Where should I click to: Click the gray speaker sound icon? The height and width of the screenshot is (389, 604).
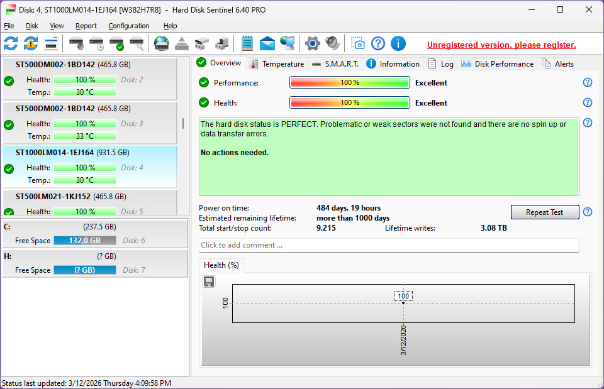coord(332,43)
